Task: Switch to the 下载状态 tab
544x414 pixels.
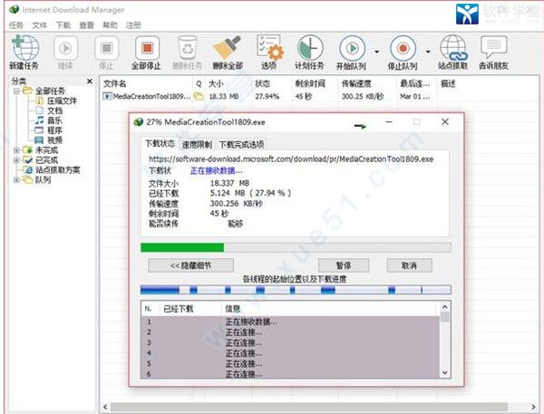Action: pos(160,143)
